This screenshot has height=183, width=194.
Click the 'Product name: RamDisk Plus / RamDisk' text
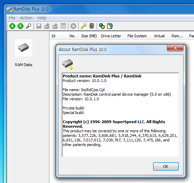(102, 76)
